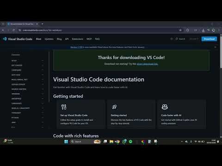The image size is (222, 166).
Task: Click the site information icon in the address bar
Action: [x=20, y=30]
